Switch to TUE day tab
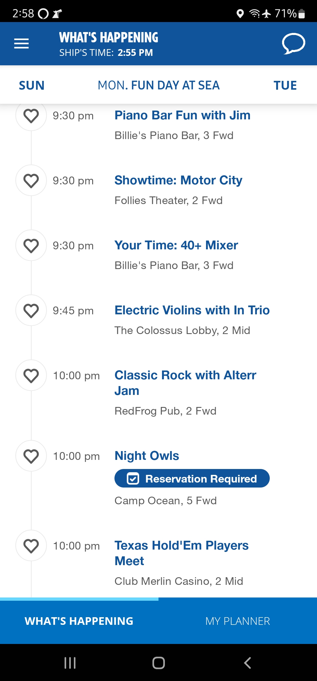The height and width of the screenshot is (681, 317). (285, 85)
